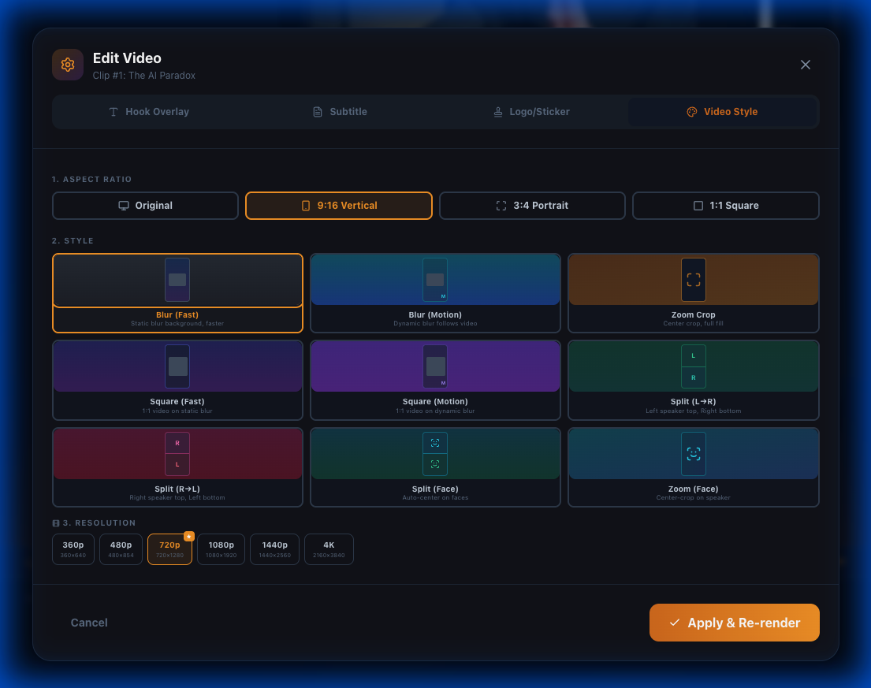The image size is (871, 688).
Task: Switch to the Subtitle tab
Action: tap(339, 111)
